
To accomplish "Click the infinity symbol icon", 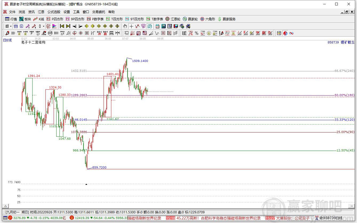I will [x=291, y=33].
